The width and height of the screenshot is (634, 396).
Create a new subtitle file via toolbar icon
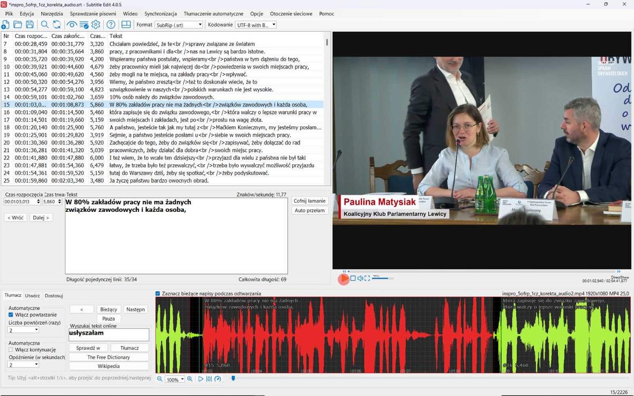click(6, 25)
